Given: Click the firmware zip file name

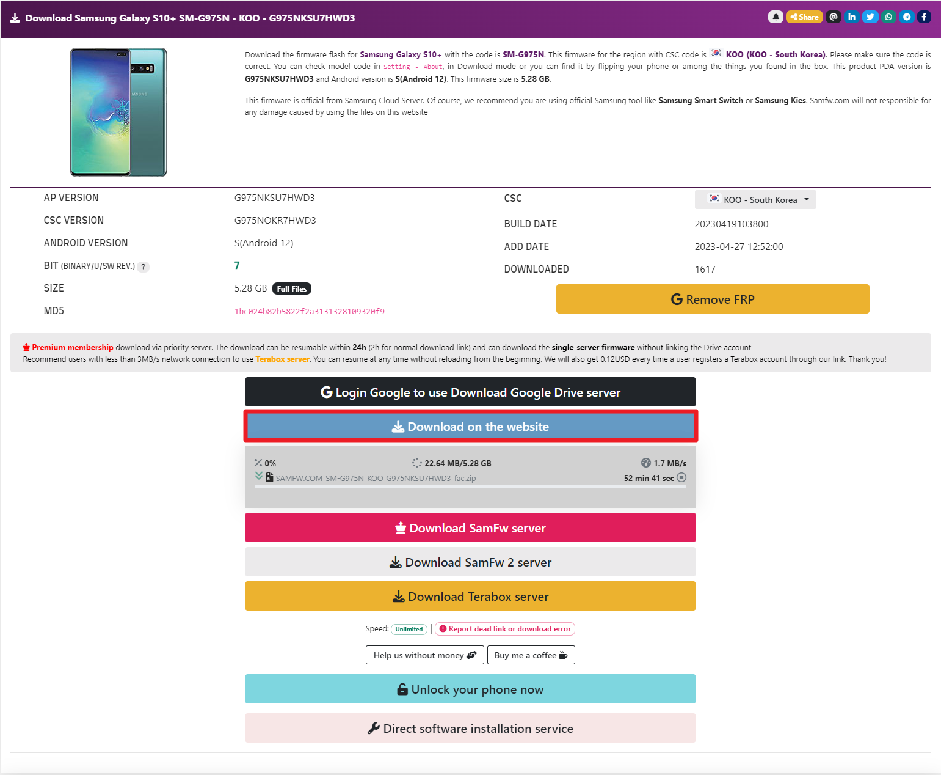Looking at the screenshot, I should click(x=376, y=478).
